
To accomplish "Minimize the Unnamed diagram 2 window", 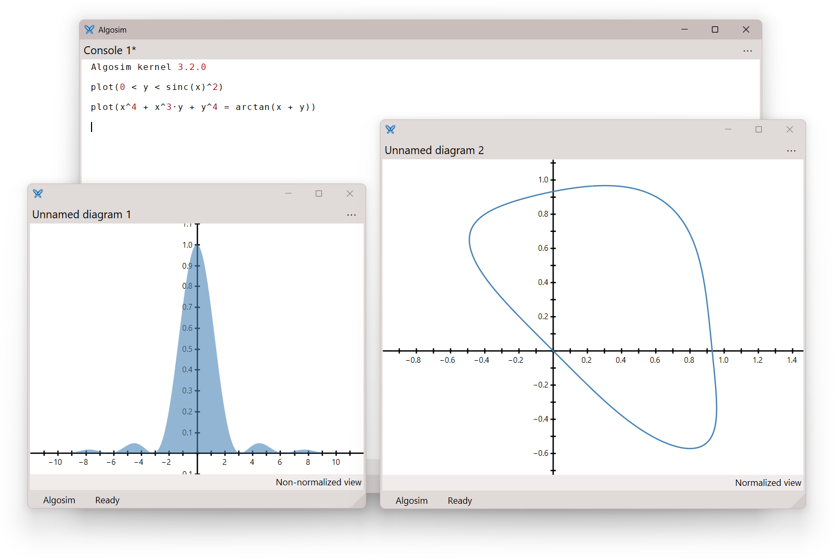I will point(728,129).
